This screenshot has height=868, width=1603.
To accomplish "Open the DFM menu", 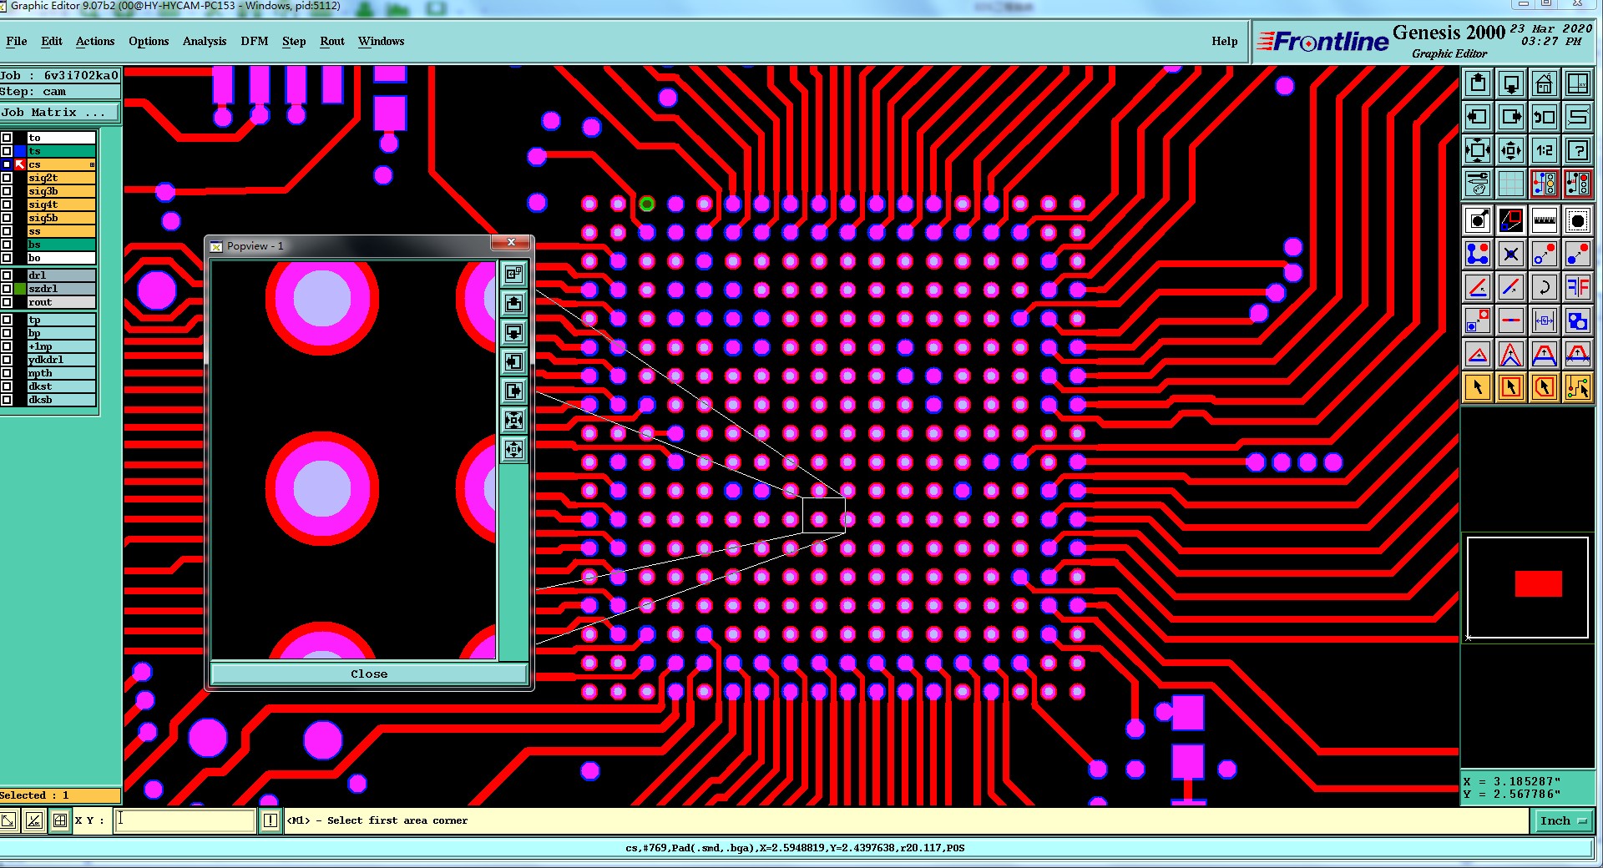I will [255, 41].
